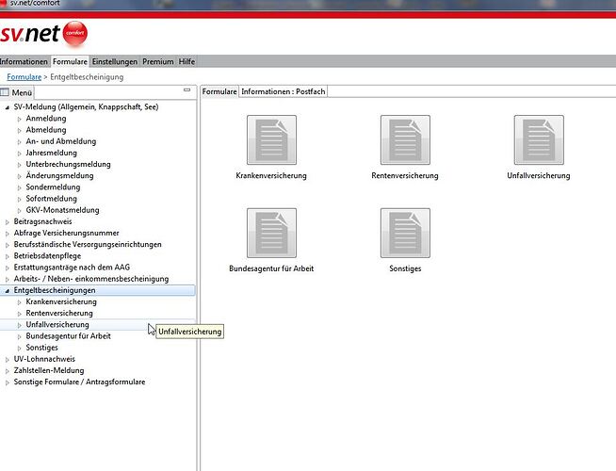Expand the Zahlstellen-Meldung tree node

click(x=8, y=371)
